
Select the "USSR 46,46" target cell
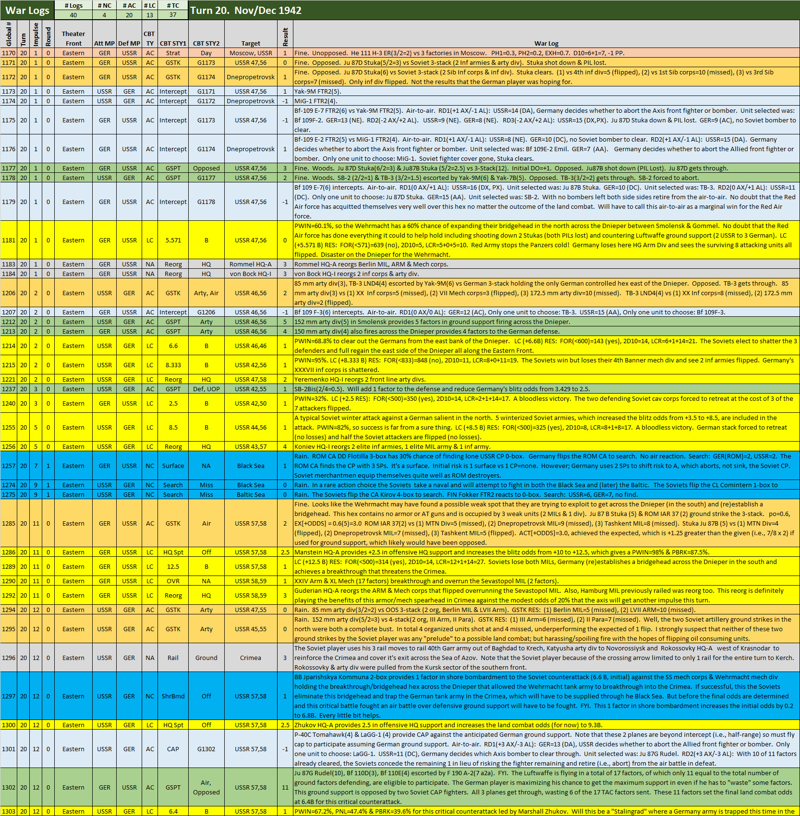coord(251,346)
